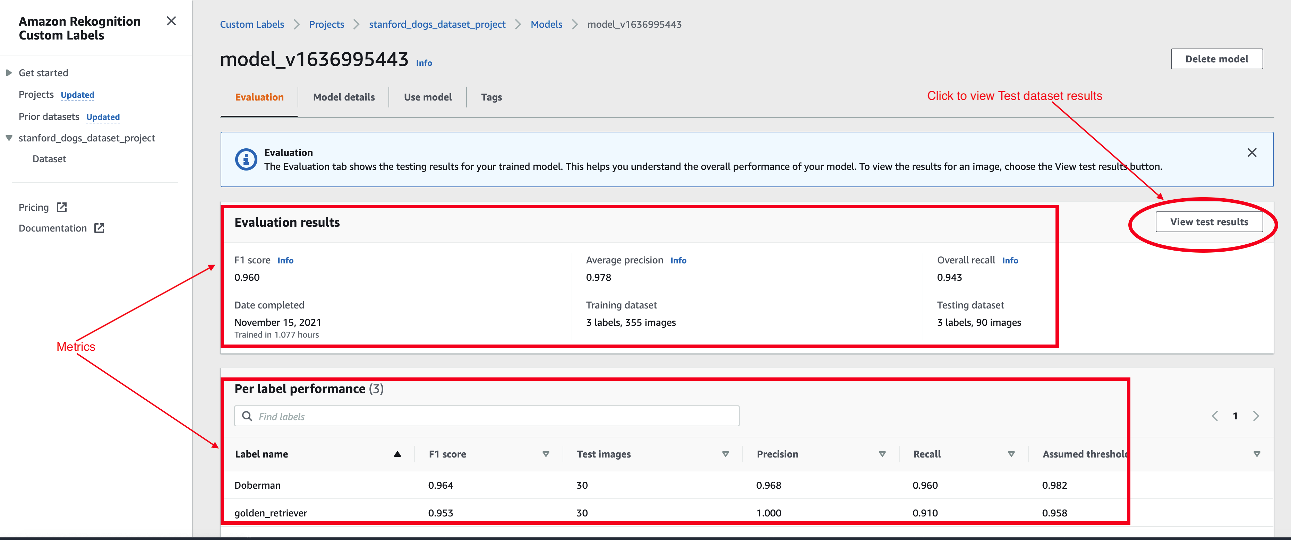Sort by Assumed threshold column arrow

(1257, 454)
